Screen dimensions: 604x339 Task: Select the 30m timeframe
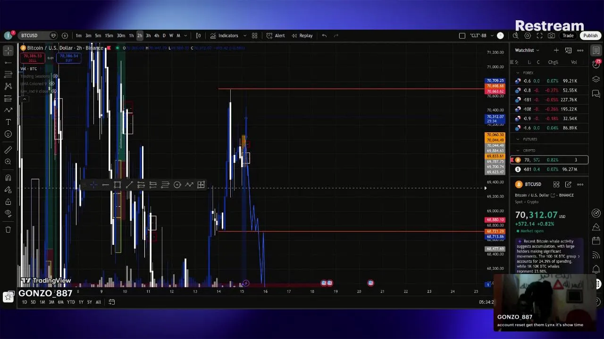click(x=121, y=35)
